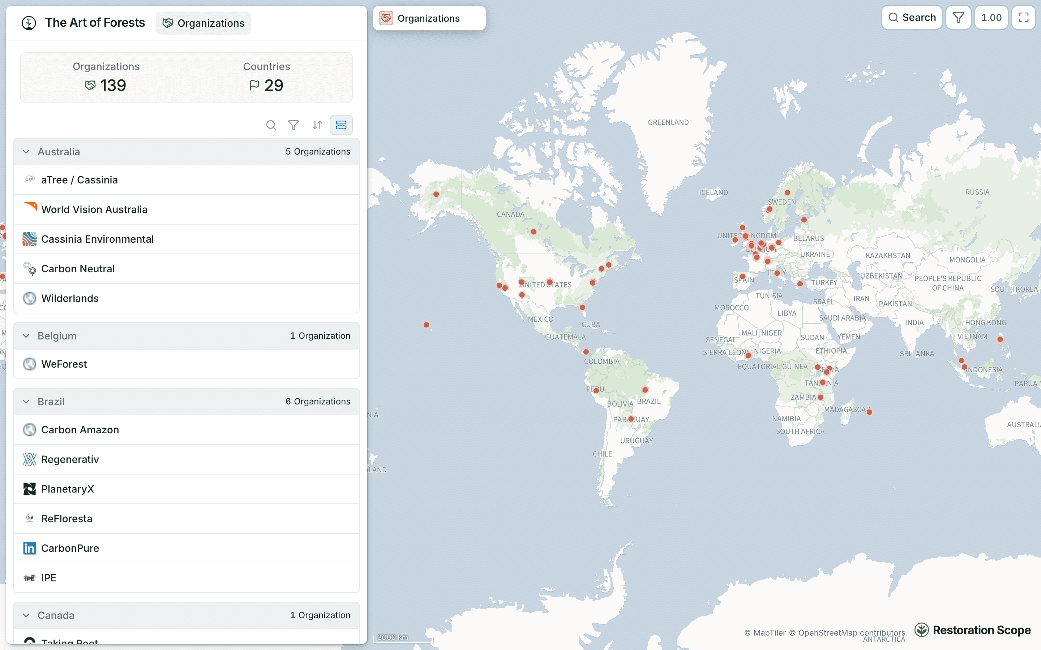1041x650 pixels.
Task: Open the list filter funnel icon
Action: click(x=294, y=125)
